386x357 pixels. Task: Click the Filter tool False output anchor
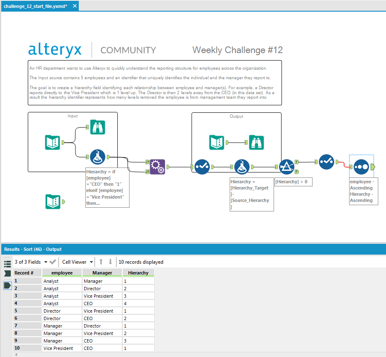(x=297, y=172)
